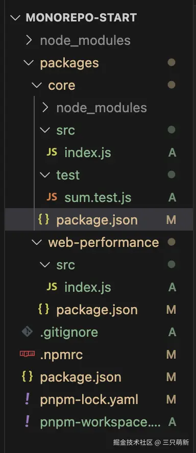Select the MONOREPO-START title
The width and height of the screenshot is (196, 453).
pos(81,18)
